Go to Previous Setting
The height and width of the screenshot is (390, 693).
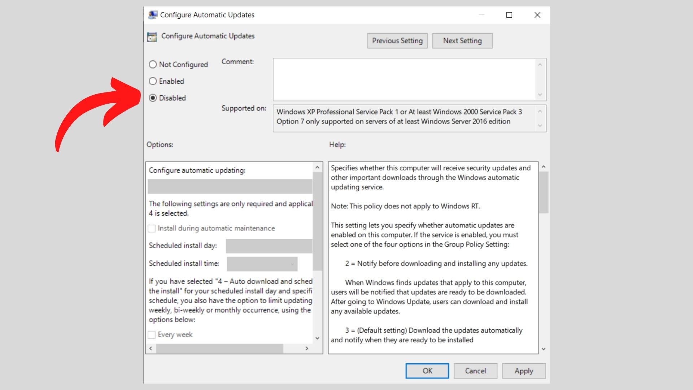(x=397, y=41)
